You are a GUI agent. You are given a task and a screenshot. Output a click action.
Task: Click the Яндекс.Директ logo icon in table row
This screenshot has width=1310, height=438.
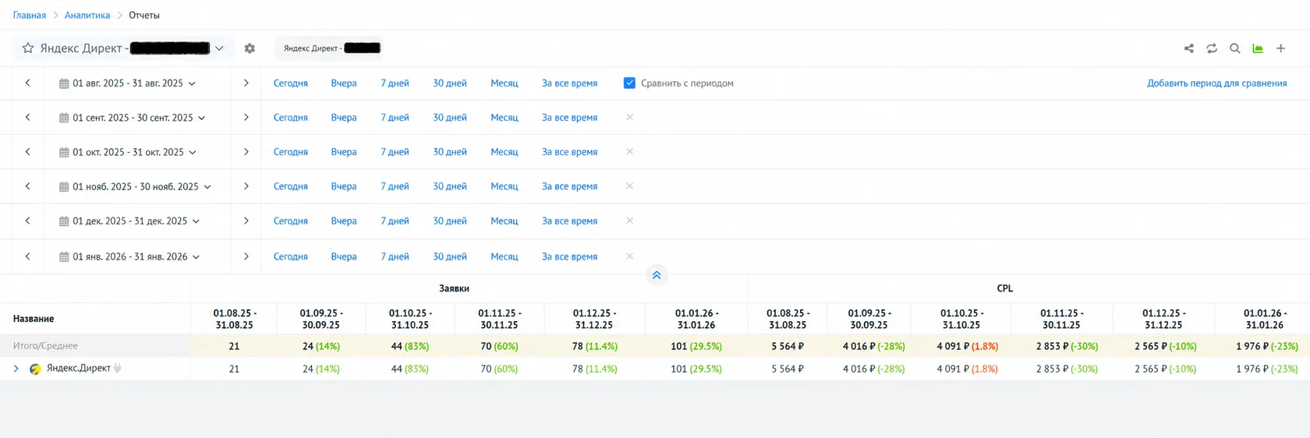(35, 369)
